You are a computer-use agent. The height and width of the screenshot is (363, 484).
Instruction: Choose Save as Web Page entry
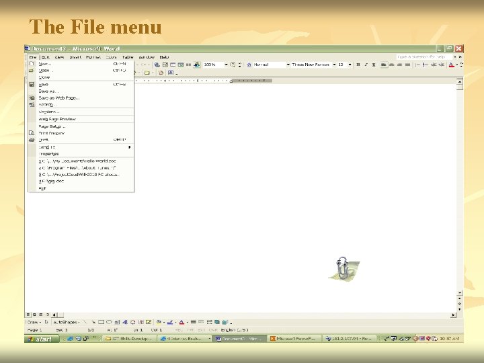click(81, 98)
